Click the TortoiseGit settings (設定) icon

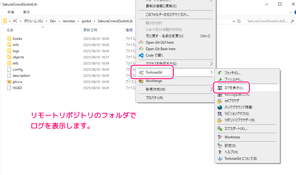220,146
